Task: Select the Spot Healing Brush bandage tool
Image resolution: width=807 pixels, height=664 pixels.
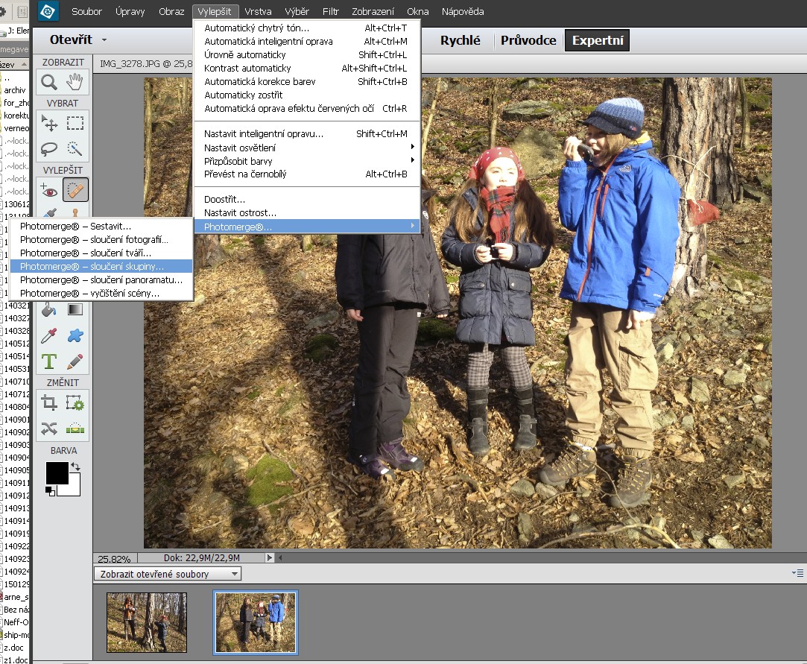Action: coord(75,191)
